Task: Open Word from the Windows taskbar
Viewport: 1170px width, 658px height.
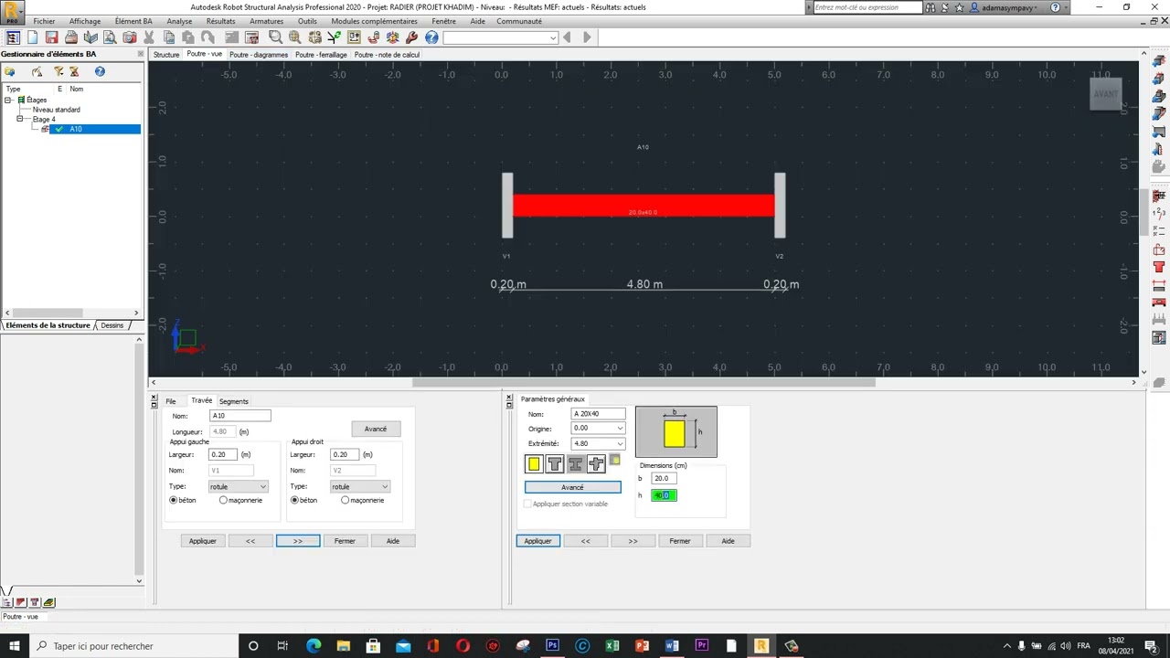Action: click(672, 646)
